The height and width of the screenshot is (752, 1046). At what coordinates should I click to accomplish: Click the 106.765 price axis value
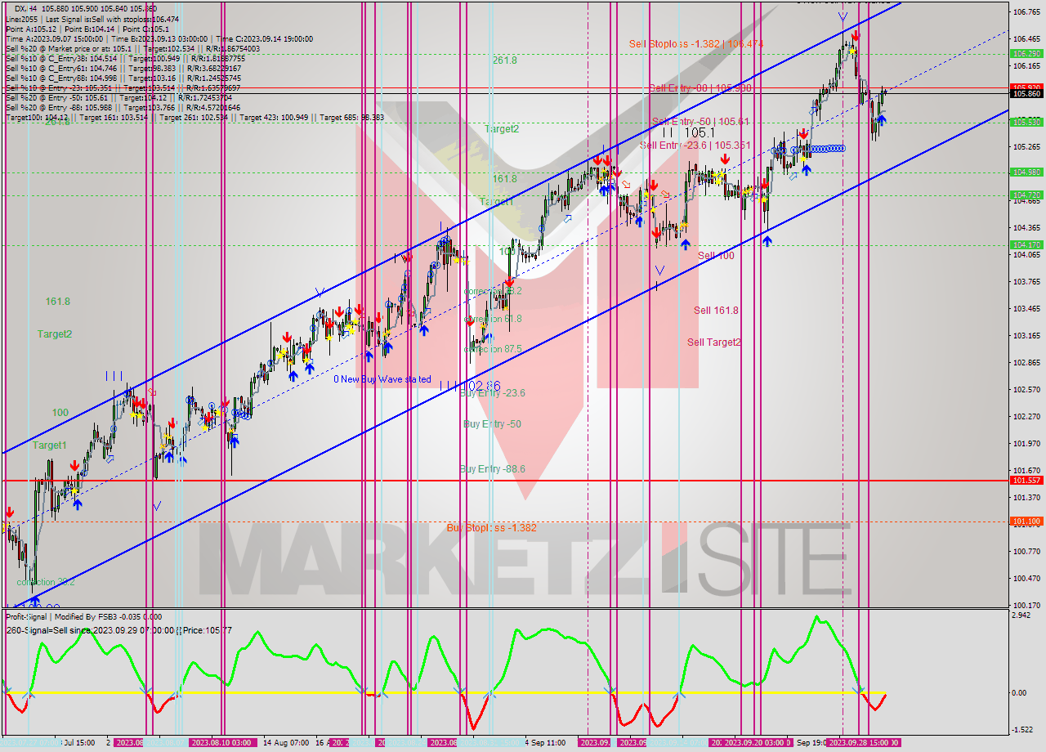click(x=1026, y=12)
